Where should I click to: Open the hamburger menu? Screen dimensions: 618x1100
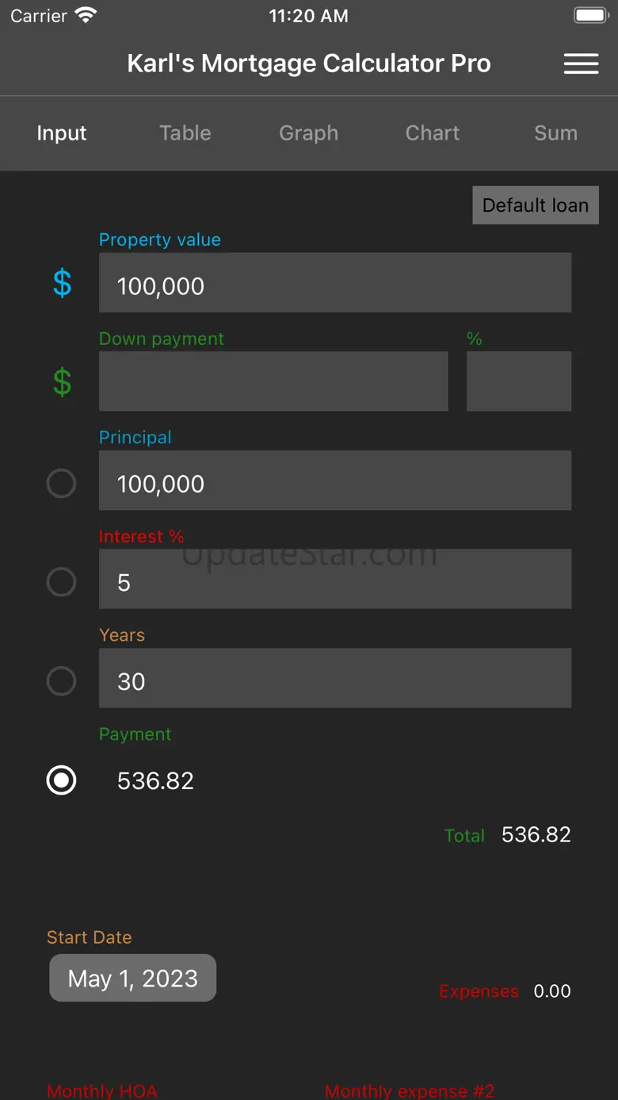[581, 64]
